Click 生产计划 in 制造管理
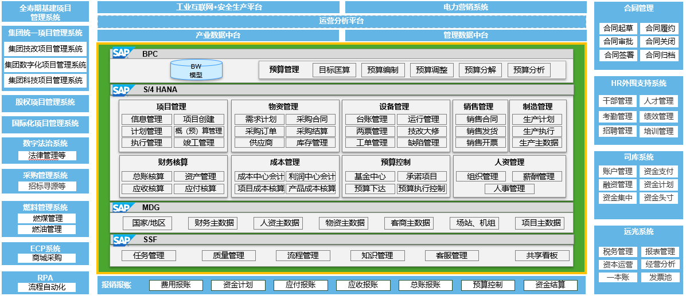The height and width of the screenshot is (296, 686). 539,119
